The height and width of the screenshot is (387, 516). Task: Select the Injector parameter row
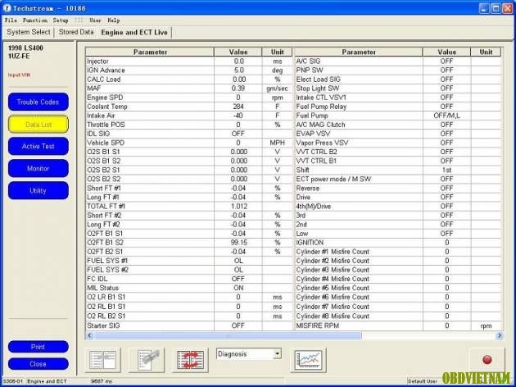(189, 61)
